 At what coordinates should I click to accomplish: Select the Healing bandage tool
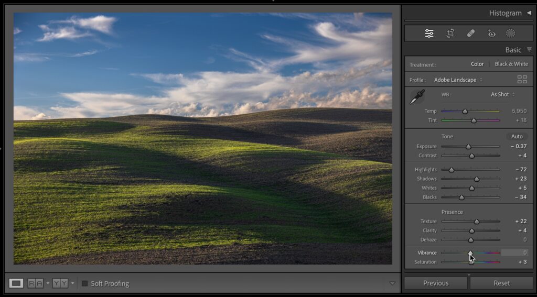[x=470, y=34]
